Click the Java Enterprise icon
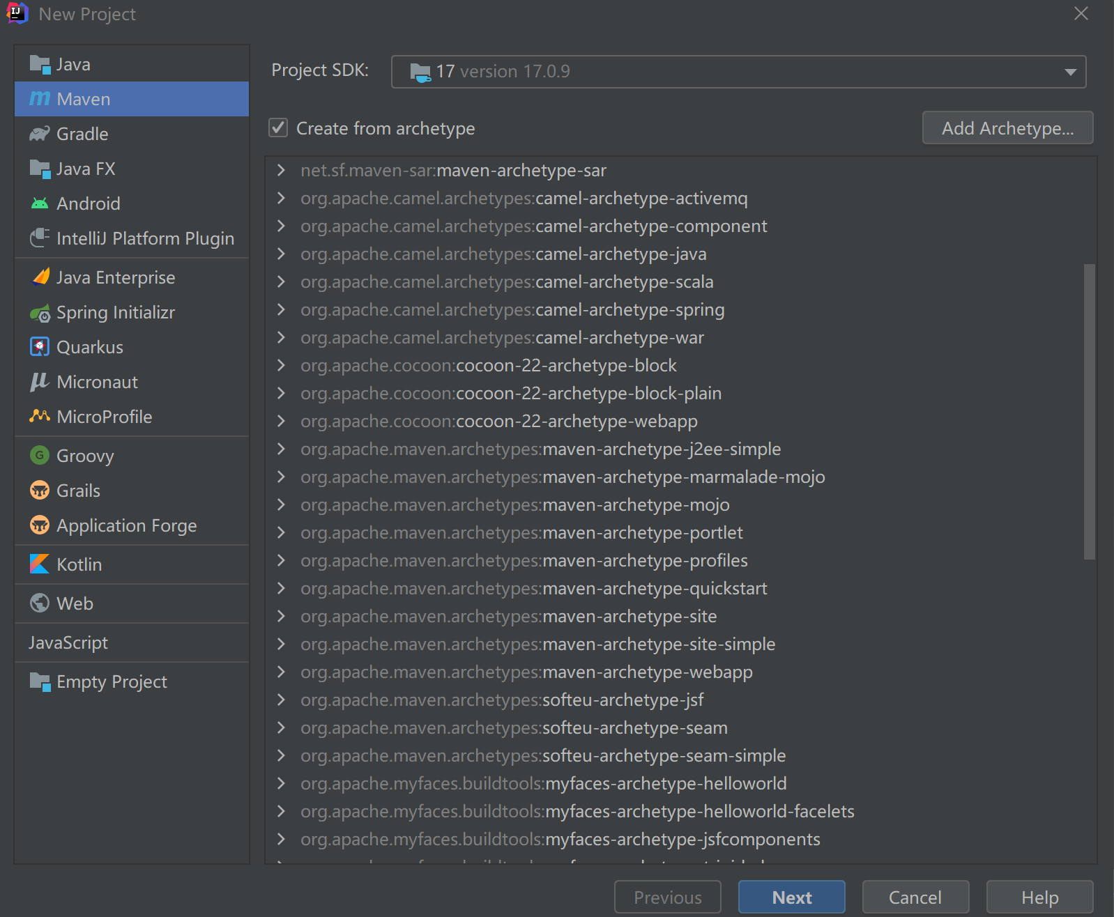1114x917 pixels. [40, 277]
